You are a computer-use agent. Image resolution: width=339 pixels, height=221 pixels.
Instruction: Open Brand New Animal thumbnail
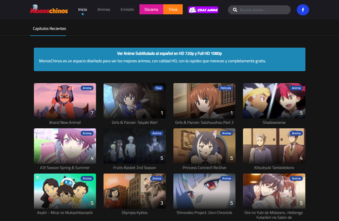65,101
